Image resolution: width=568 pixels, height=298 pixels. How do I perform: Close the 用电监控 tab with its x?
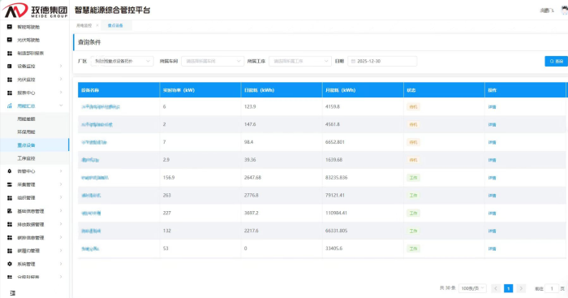(x=97, y=25)
